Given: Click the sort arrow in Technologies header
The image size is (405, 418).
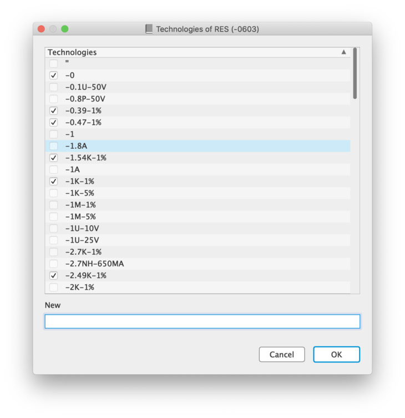Looking at the screenshot, I should point(344,52).
